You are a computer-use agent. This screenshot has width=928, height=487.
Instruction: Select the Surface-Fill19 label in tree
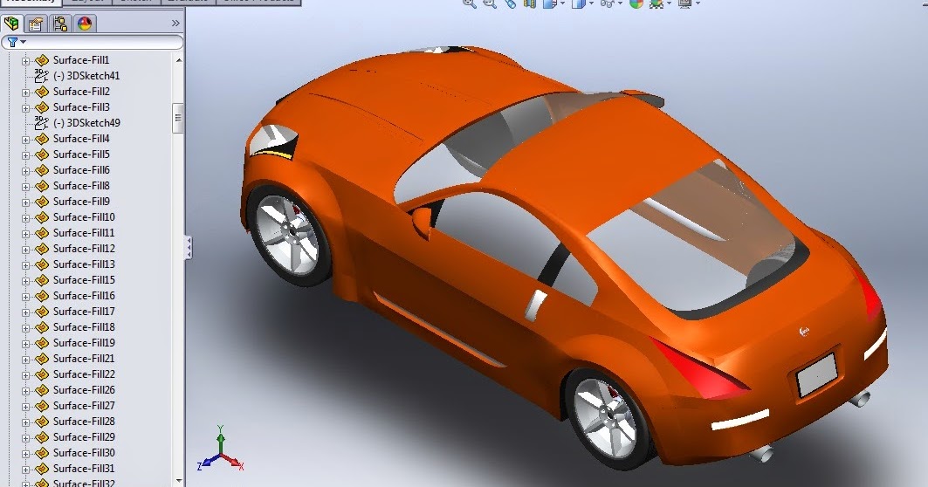pyautogui.click(x=84, y=343)
